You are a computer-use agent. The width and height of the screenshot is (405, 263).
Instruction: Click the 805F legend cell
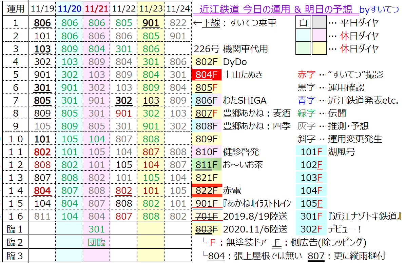click(207, 87)
